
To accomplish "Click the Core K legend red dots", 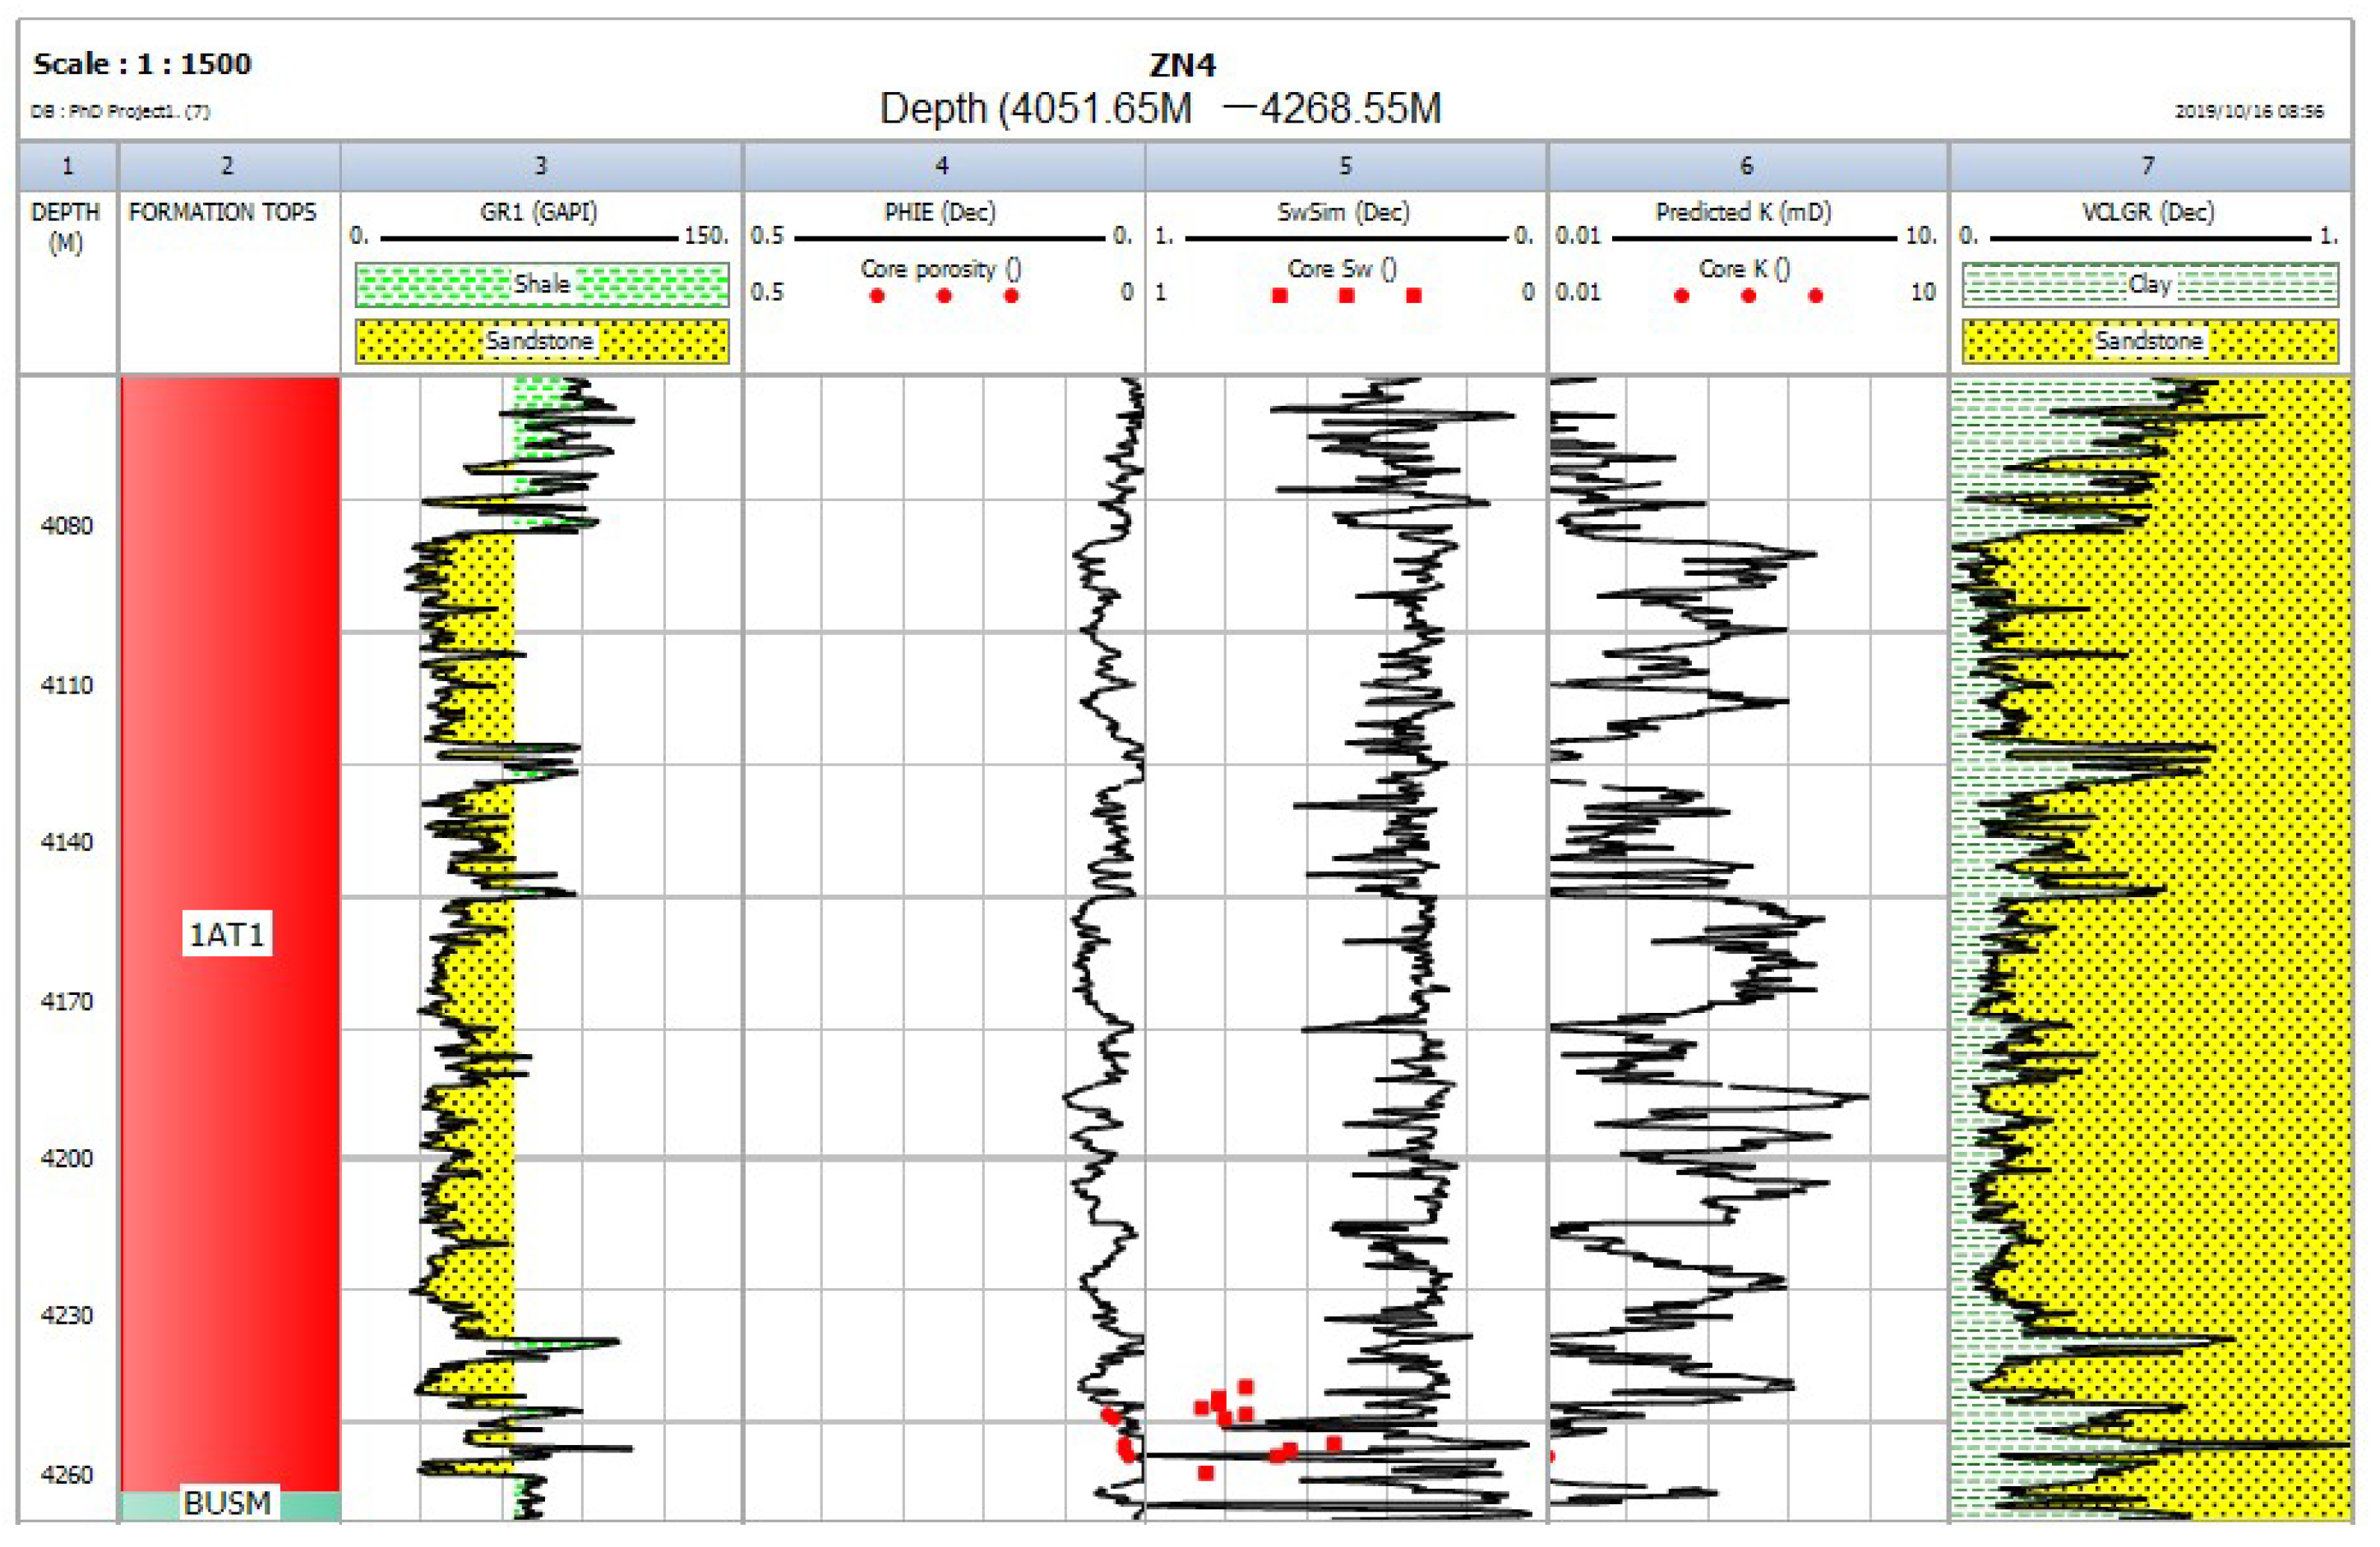I will (1747, 295).
